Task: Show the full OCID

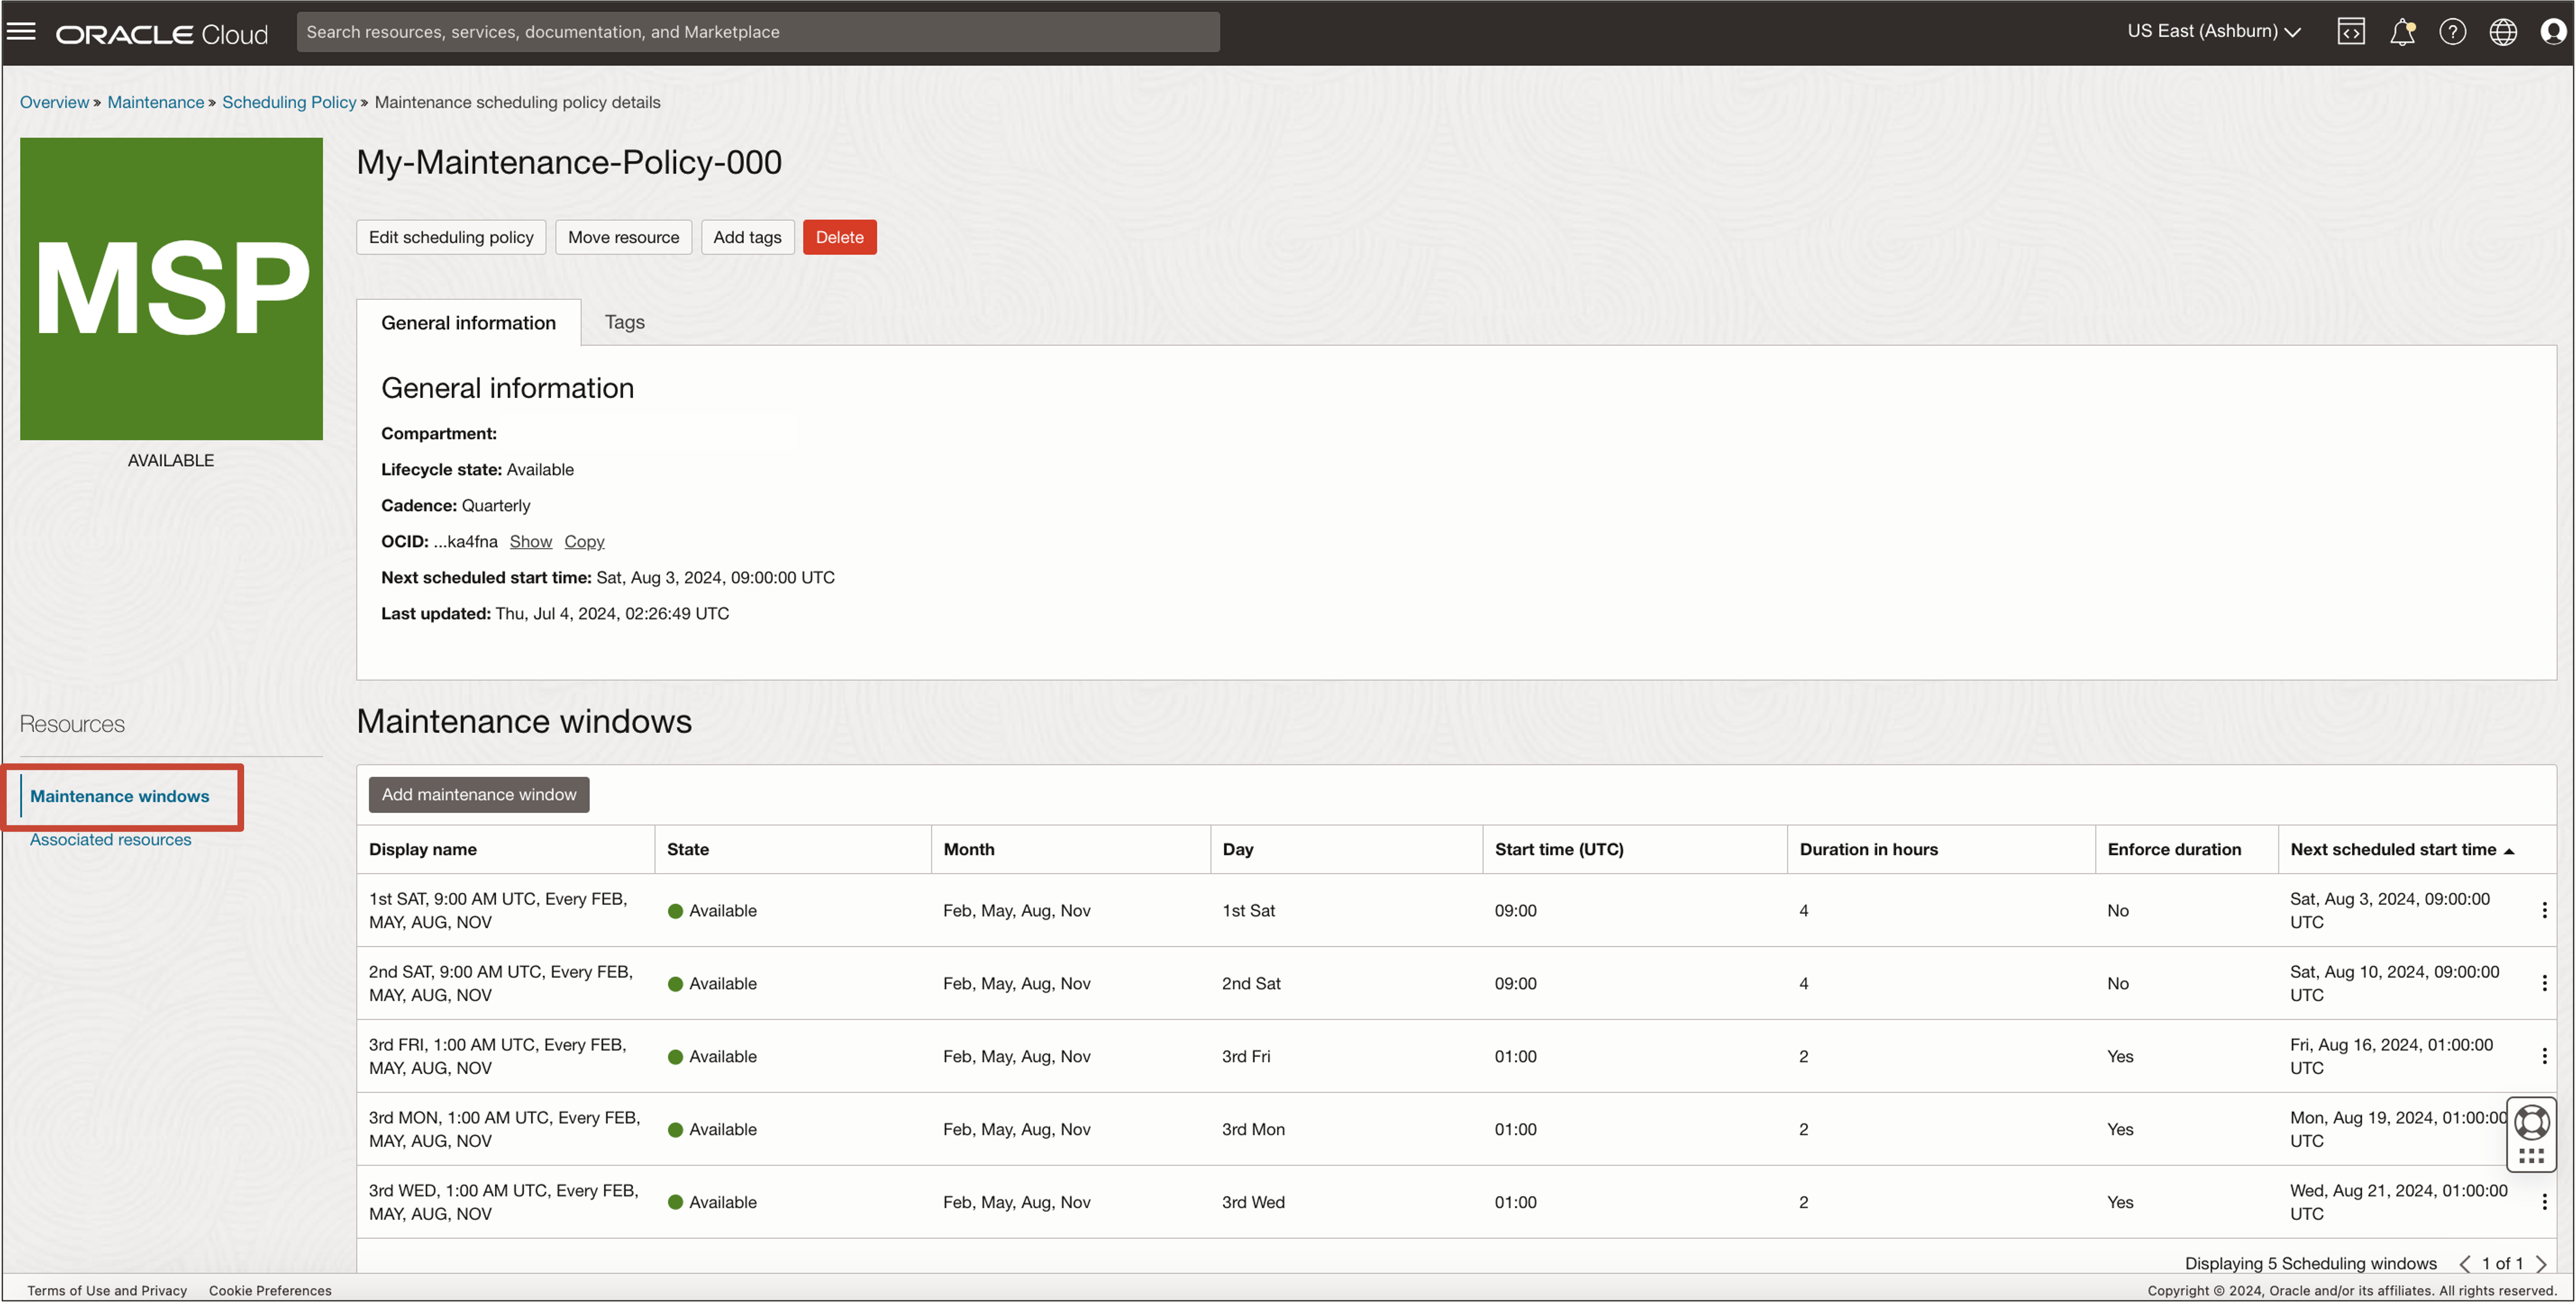Action: [x=530, y=542]
